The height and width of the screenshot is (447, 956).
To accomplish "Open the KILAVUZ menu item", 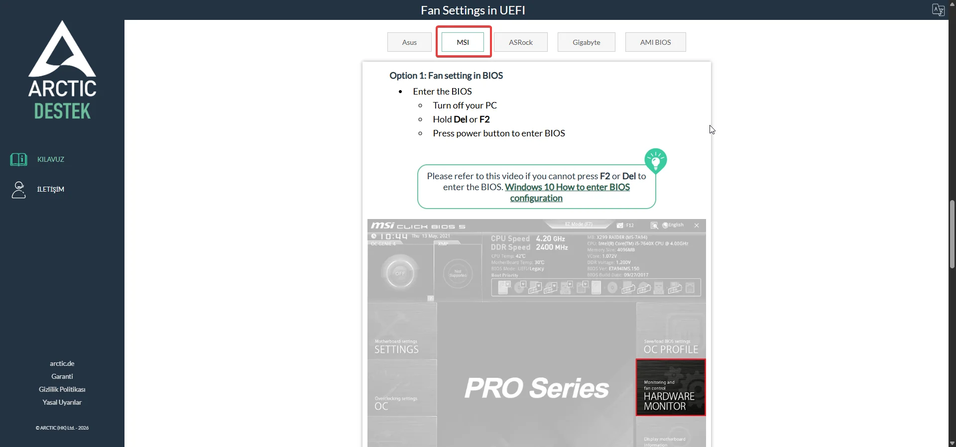I will (51, 159).
